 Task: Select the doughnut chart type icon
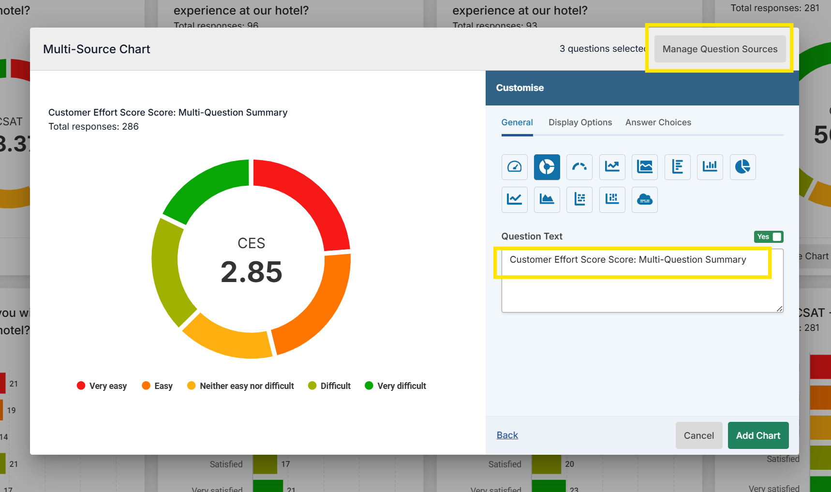tap(547, 167)
